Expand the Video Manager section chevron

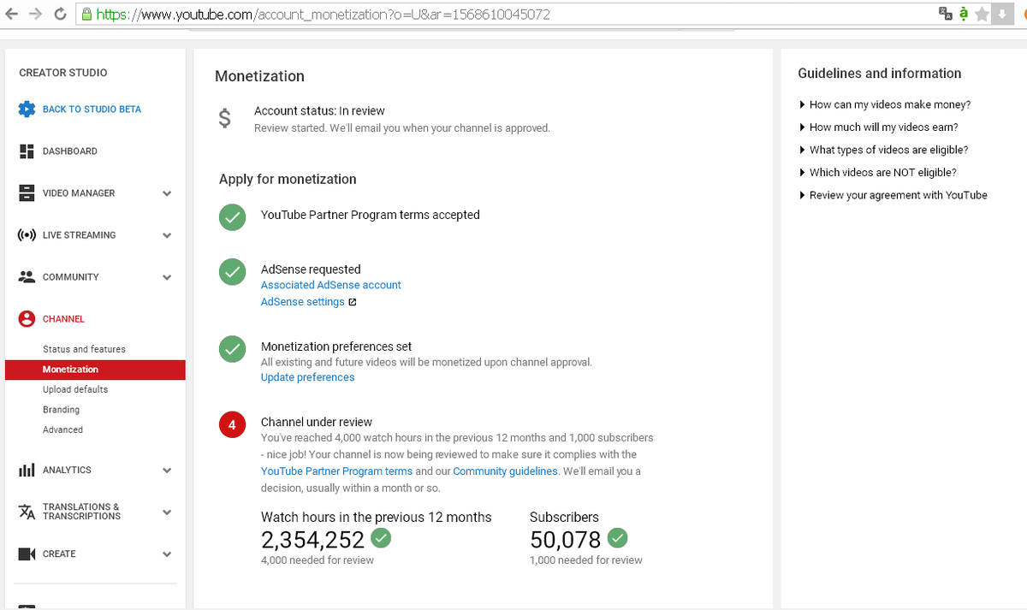click(x=167, y=193)
